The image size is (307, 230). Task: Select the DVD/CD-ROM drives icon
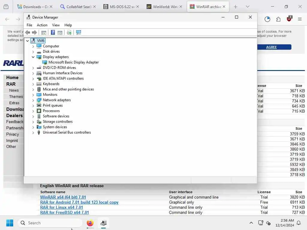[39, 68]
